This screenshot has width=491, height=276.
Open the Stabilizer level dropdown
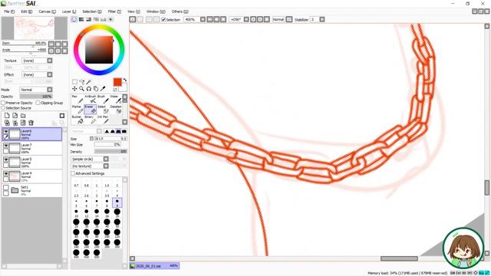pos(322,19)
